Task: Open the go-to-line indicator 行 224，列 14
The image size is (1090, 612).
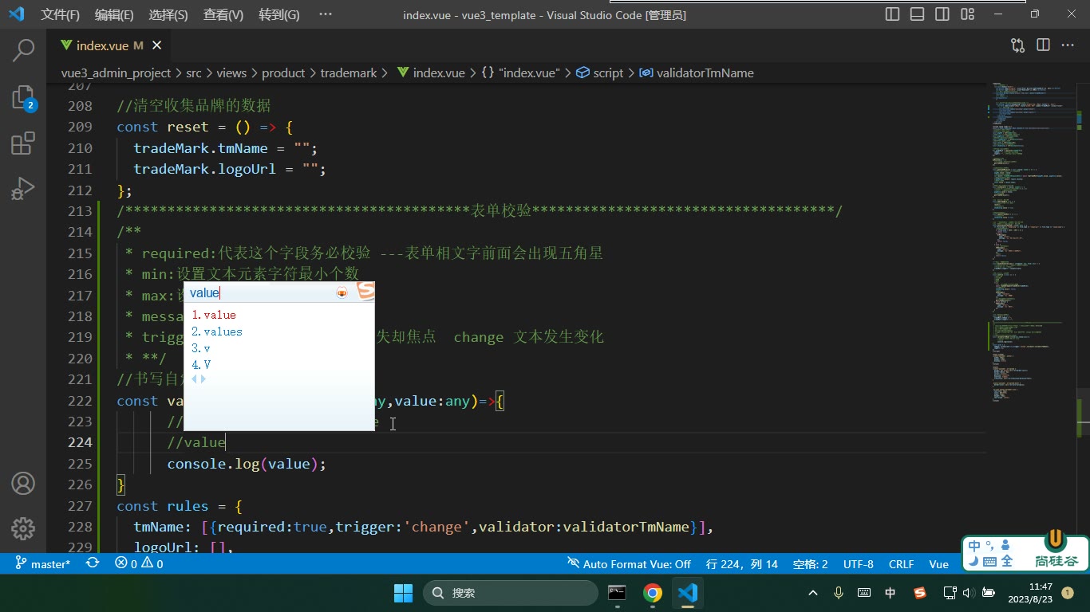Action: 742,563
